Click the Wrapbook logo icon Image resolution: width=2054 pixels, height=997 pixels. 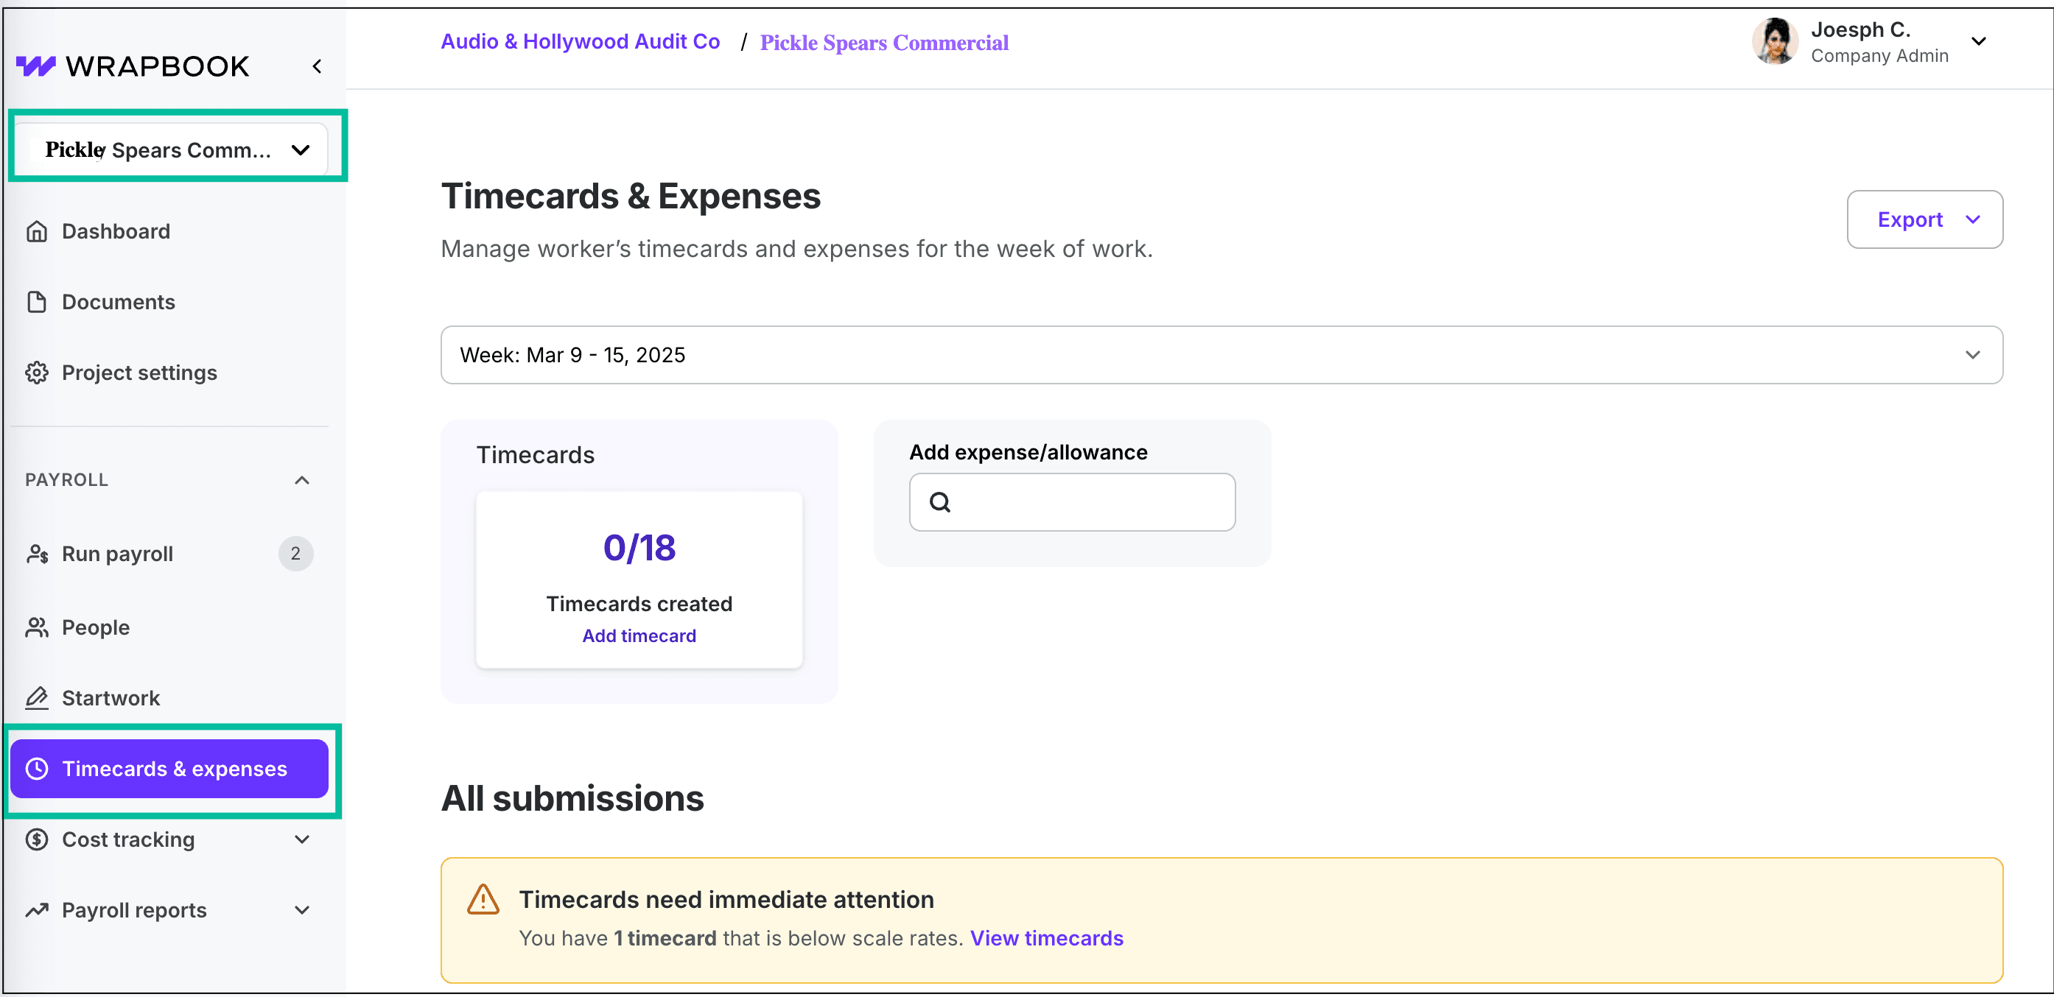pyautogui.click(x=36, y=66)
